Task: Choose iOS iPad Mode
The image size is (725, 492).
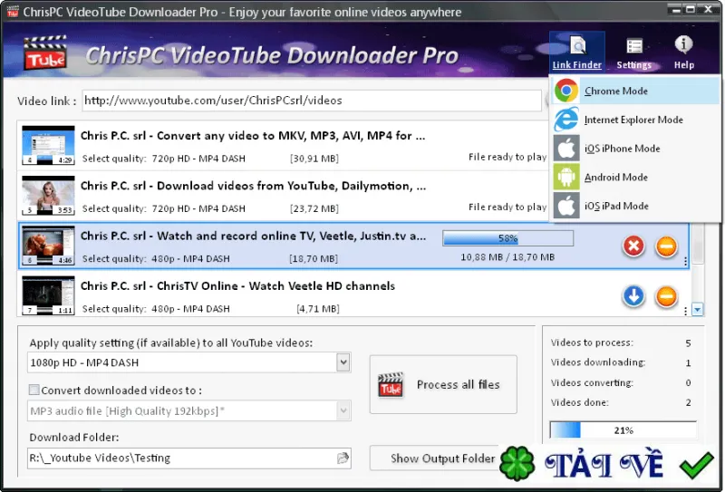Action: tap(636, 206)
